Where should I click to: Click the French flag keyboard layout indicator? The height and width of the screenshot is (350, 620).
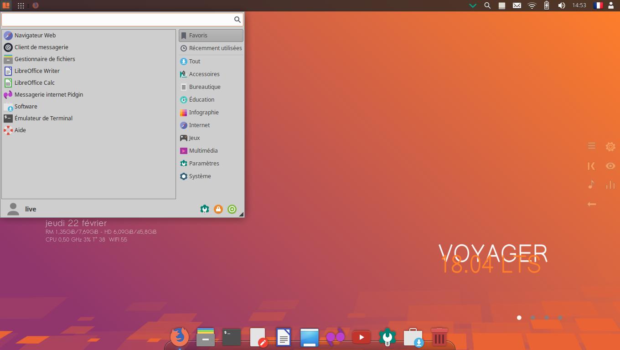click(x=598, y=5)
